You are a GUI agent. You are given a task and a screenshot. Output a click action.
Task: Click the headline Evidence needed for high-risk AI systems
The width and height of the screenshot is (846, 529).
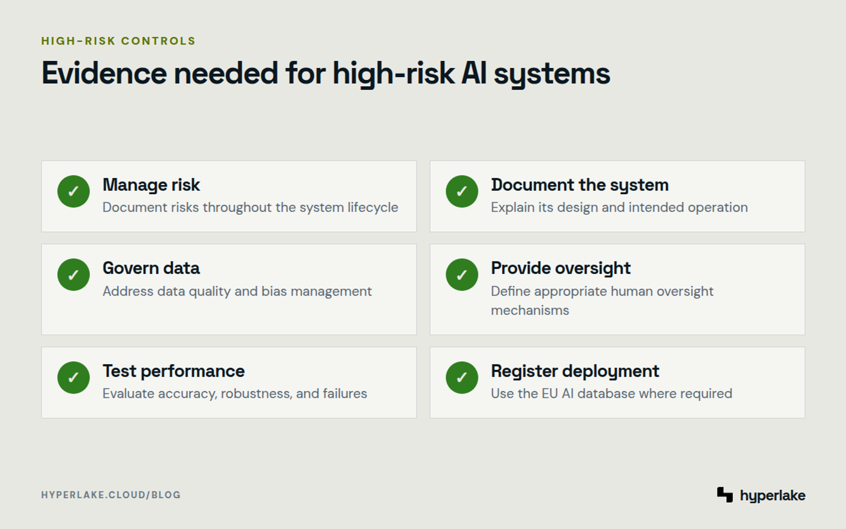(x=326, y=74)
